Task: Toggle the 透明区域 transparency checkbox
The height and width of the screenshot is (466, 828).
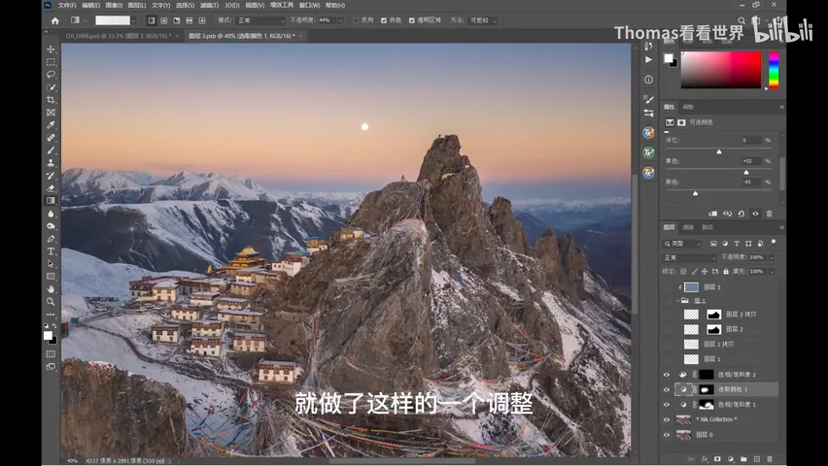Action: pos(412,20)
